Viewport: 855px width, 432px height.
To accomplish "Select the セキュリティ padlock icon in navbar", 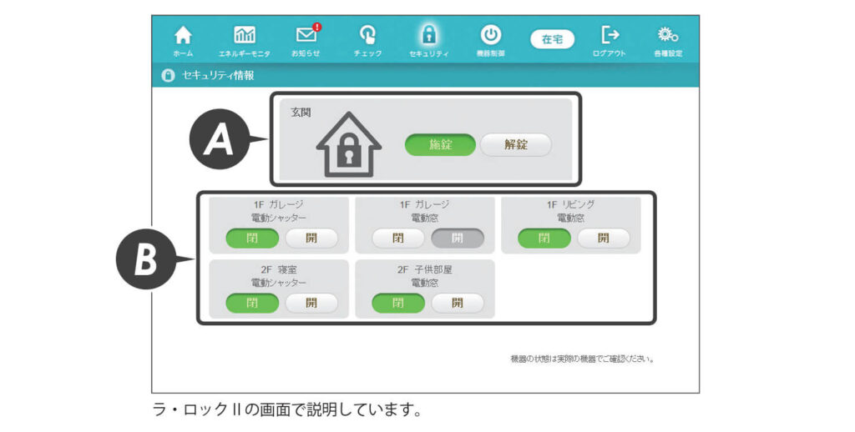I will [x=428, y=34].
